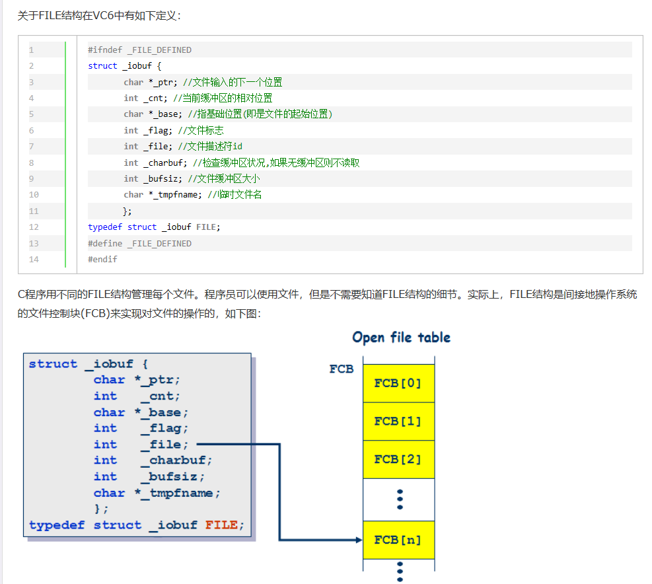Click "#ifndef _FILE_DEFINED" code line
The width and height of the screenshot is (652, 584).
[x=139, y=50]
